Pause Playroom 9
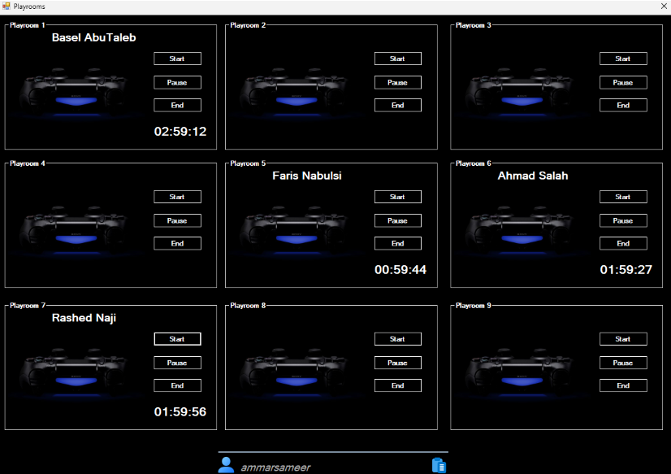Image resolution: width=671 pixels, height=474 pixels. [623, 363]
